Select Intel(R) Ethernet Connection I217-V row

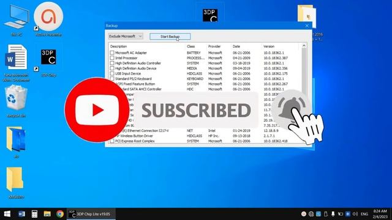(205, 131)
